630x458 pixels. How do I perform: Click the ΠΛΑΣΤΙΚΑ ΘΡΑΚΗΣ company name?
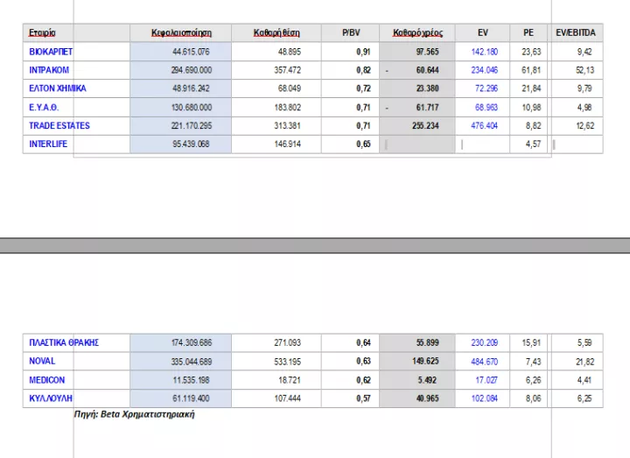64,342
